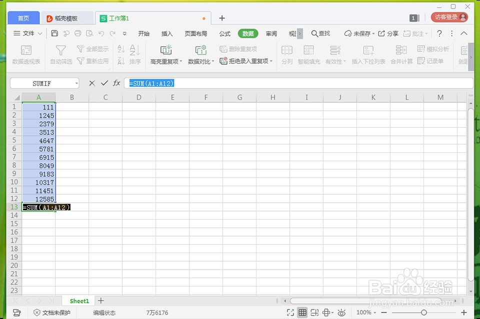Cancel formula entry with X
Viewport: 480px width, 319px height.
[x=92, y=83]
